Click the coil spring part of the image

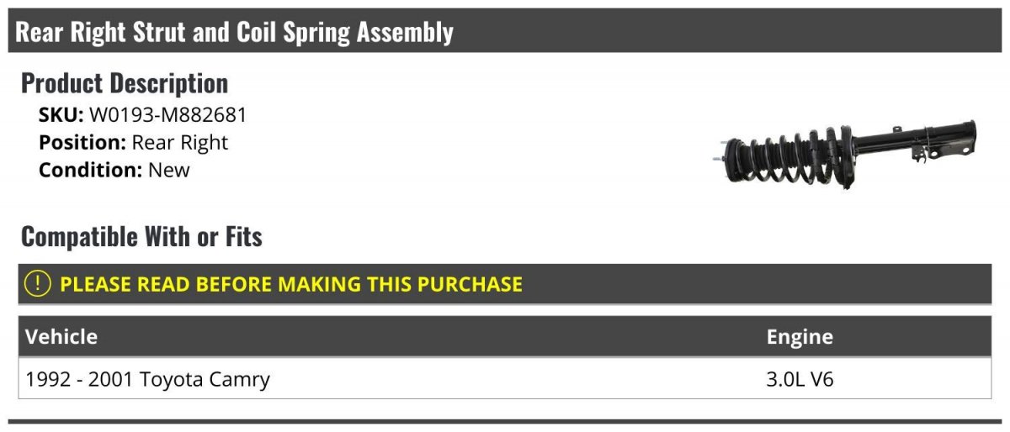pyautogui.click(x=791, y=158)
